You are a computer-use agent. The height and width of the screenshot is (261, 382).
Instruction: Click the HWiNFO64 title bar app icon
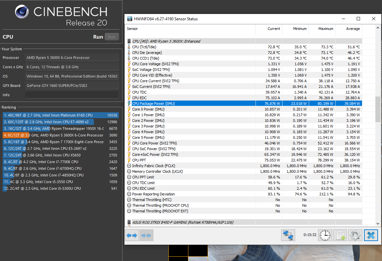[130, 19]
